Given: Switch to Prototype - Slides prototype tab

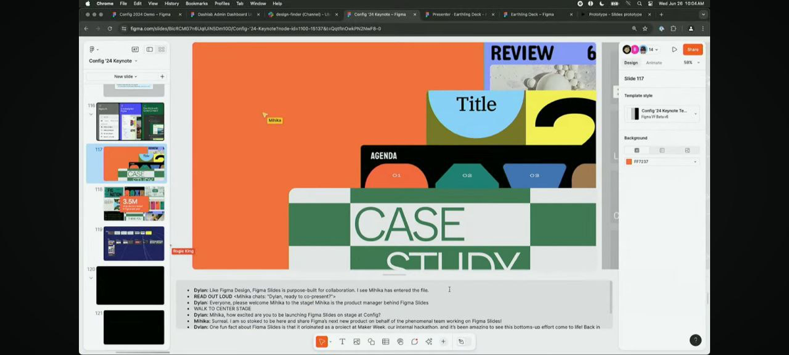Looking at the screenshot, I should pyautogui.click(x=615, y=14).
